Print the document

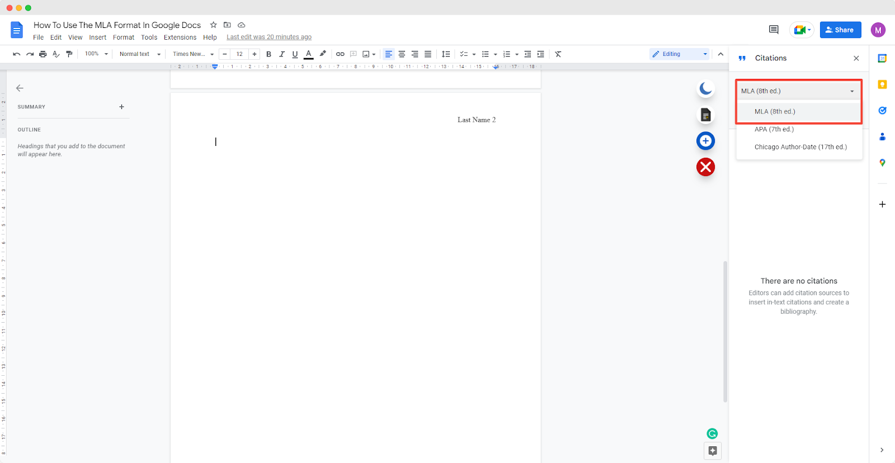[43, 54]
